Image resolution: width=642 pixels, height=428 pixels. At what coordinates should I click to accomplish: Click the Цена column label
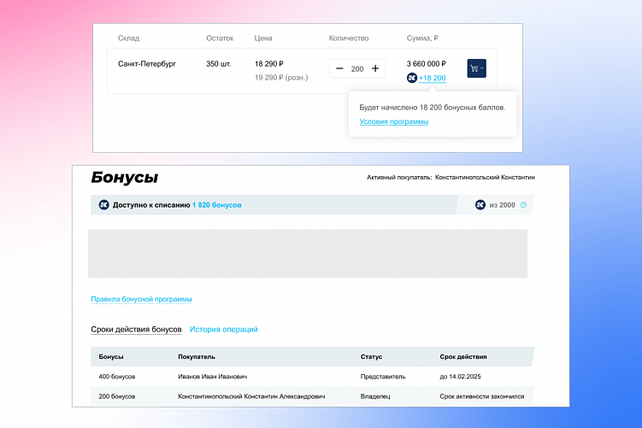click(263, 38)
